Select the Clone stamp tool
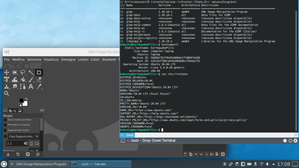Screen dimensions: 299x168 (6, 86)
